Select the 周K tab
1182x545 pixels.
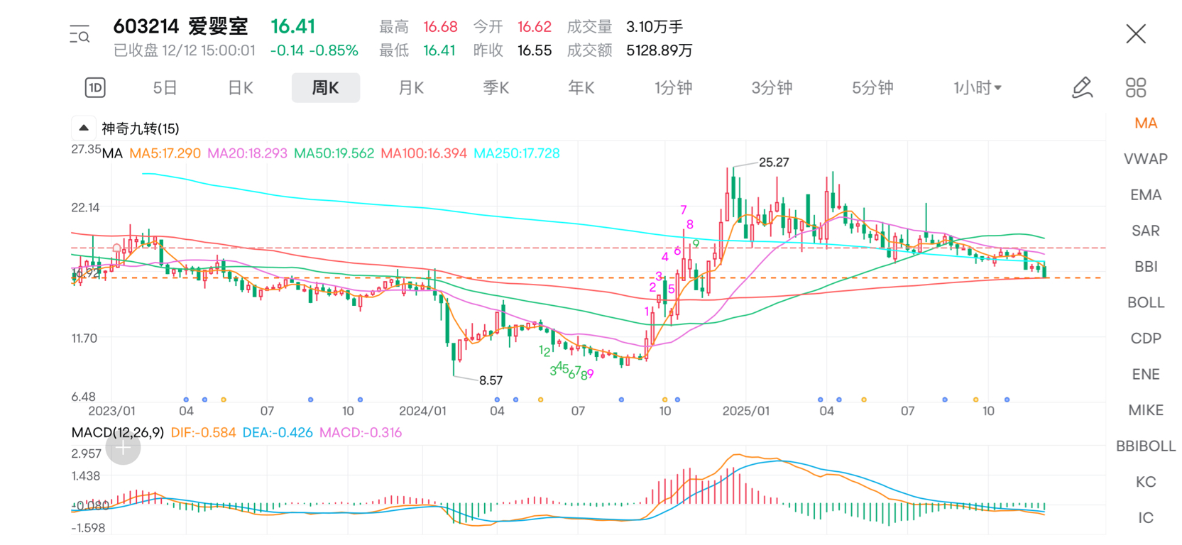(326, 88)
